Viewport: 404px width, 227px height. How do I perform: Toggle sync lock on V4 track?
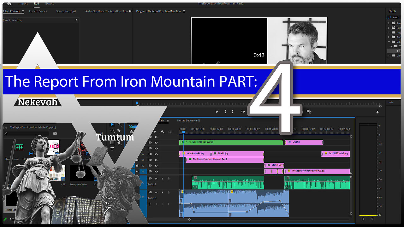pyautogui.click(x=150, y=154)
